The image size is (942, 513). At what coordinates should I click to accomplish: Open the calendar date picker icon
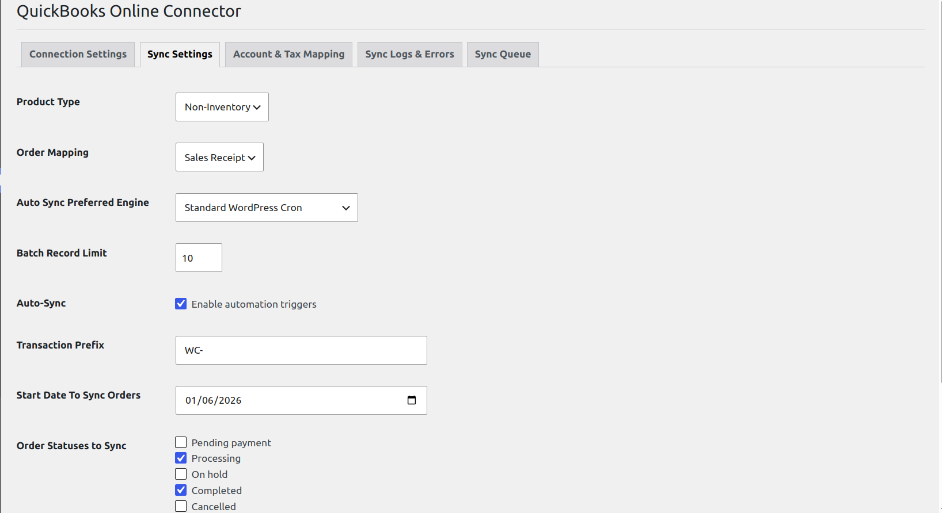[412, 400]
